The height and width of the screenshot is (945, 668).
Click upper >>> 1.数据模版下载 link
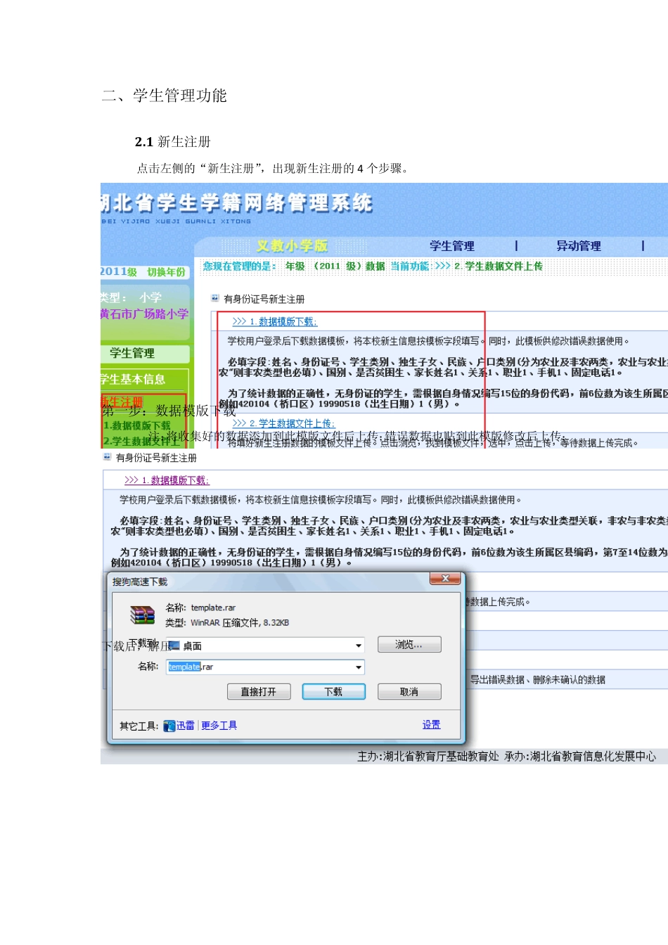point(274,321)
